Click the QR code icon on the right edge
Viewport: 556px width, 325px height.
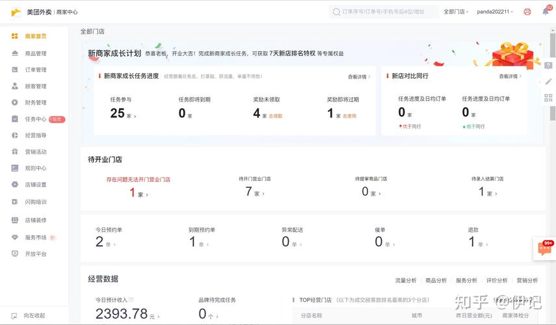click(x=548, y=97)
